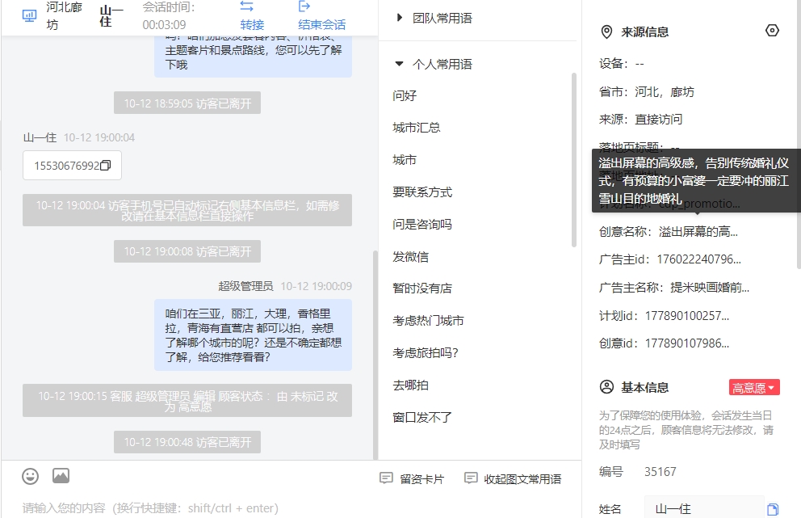Click the 19:00:04 访客手机号 auto-mark notice

point(187,210)
